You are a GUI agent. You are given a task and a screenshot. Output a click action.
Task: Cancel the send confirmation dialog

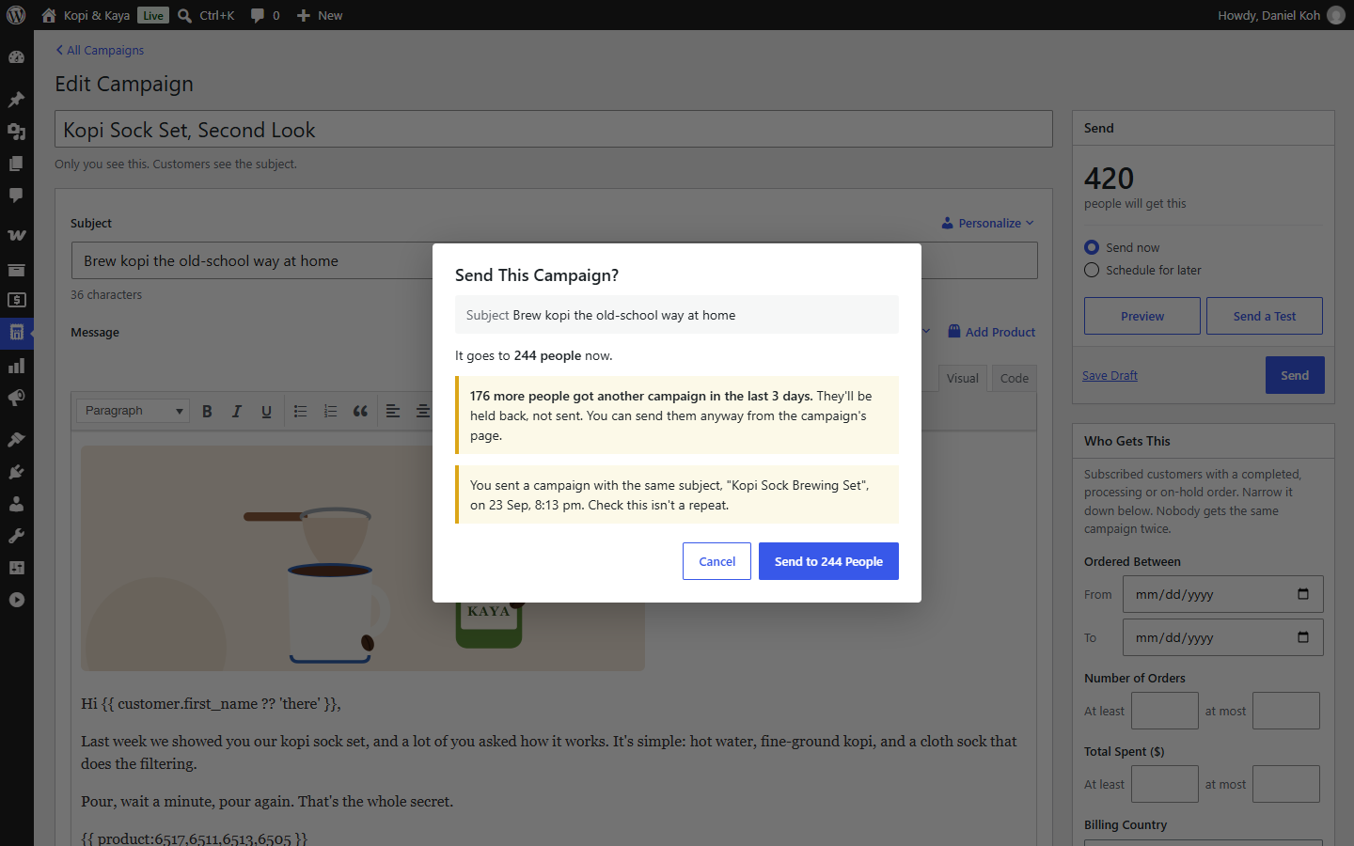click(x=716, y=561)
